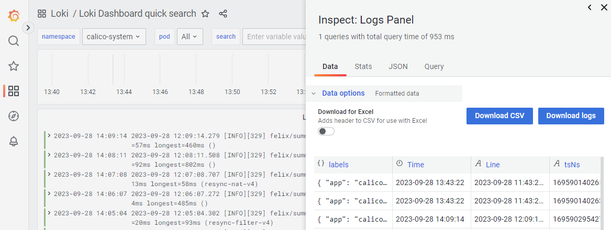Open the pod All dropdown
This screenshot has width=611, height=230.
coord(189,37)
